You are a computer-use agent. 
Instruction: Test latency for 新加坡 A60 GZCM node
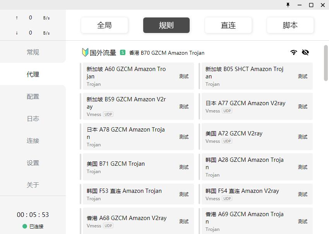(x=184, y=76)
